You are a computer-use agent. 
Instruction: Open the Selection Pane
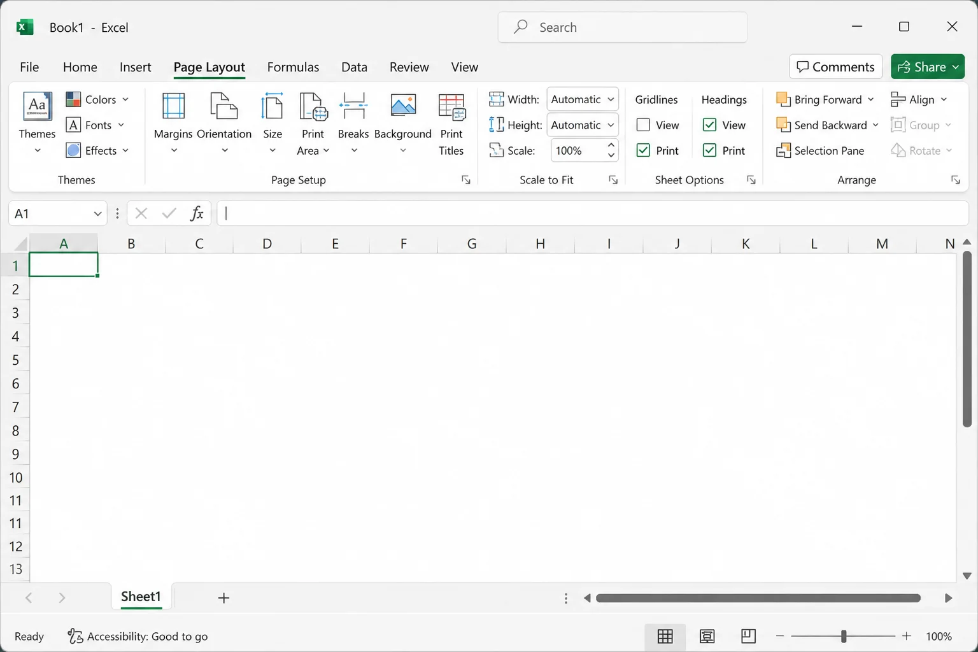[x=820, y=150]
